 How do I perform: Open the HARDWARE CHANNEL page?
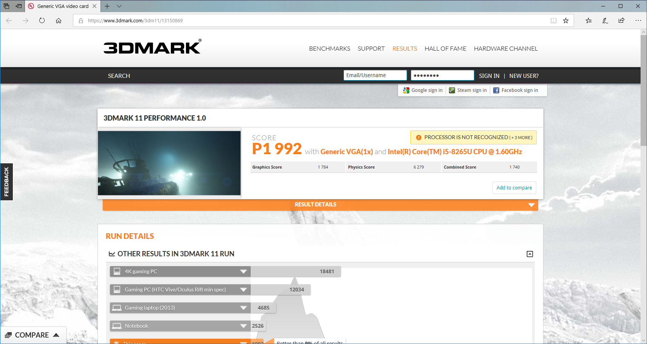coord(506,48)
